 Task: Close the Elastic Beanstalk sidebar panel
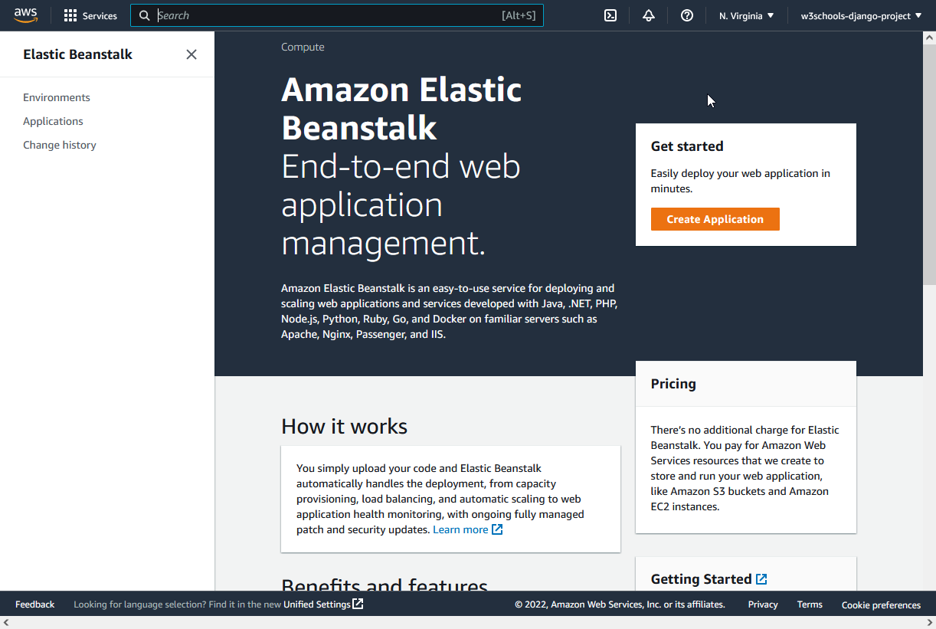pos(191,54)
